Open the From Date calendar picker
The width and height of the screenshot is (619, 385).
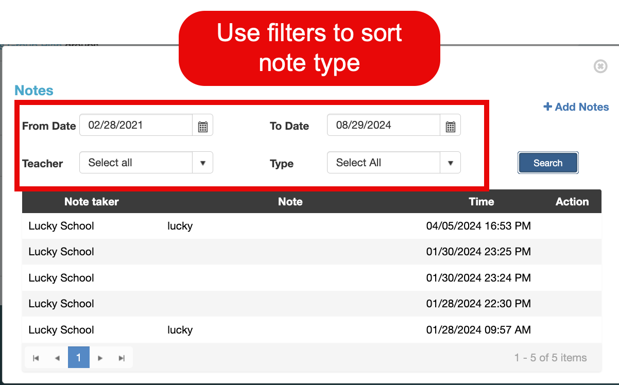(203, 126)
